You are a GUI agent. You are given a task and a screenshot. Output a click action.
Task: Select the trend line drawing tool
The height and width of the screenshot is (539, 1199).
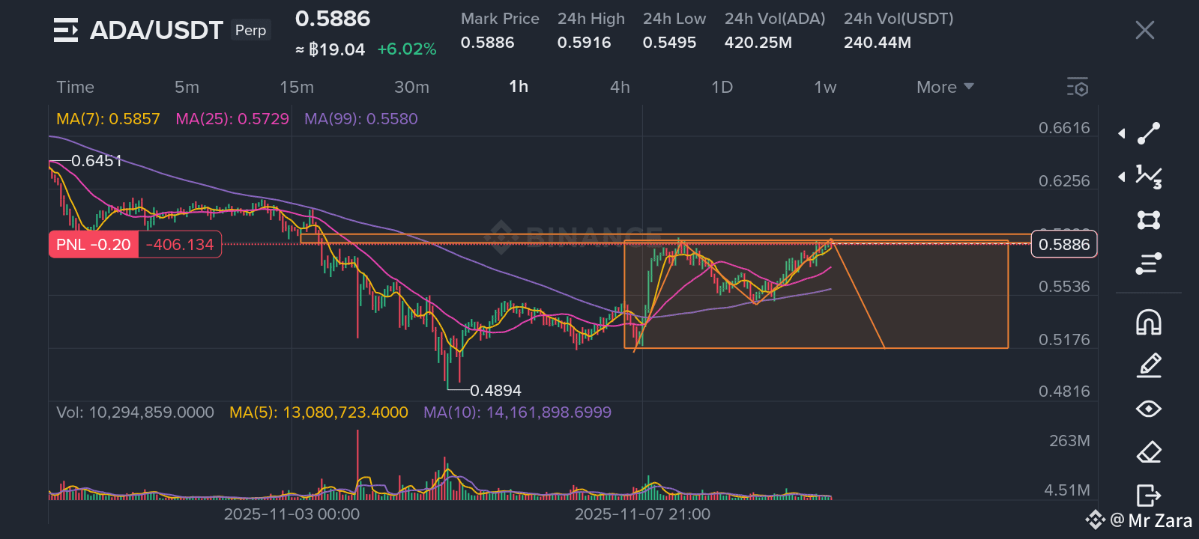click(x=1149, y=133)
